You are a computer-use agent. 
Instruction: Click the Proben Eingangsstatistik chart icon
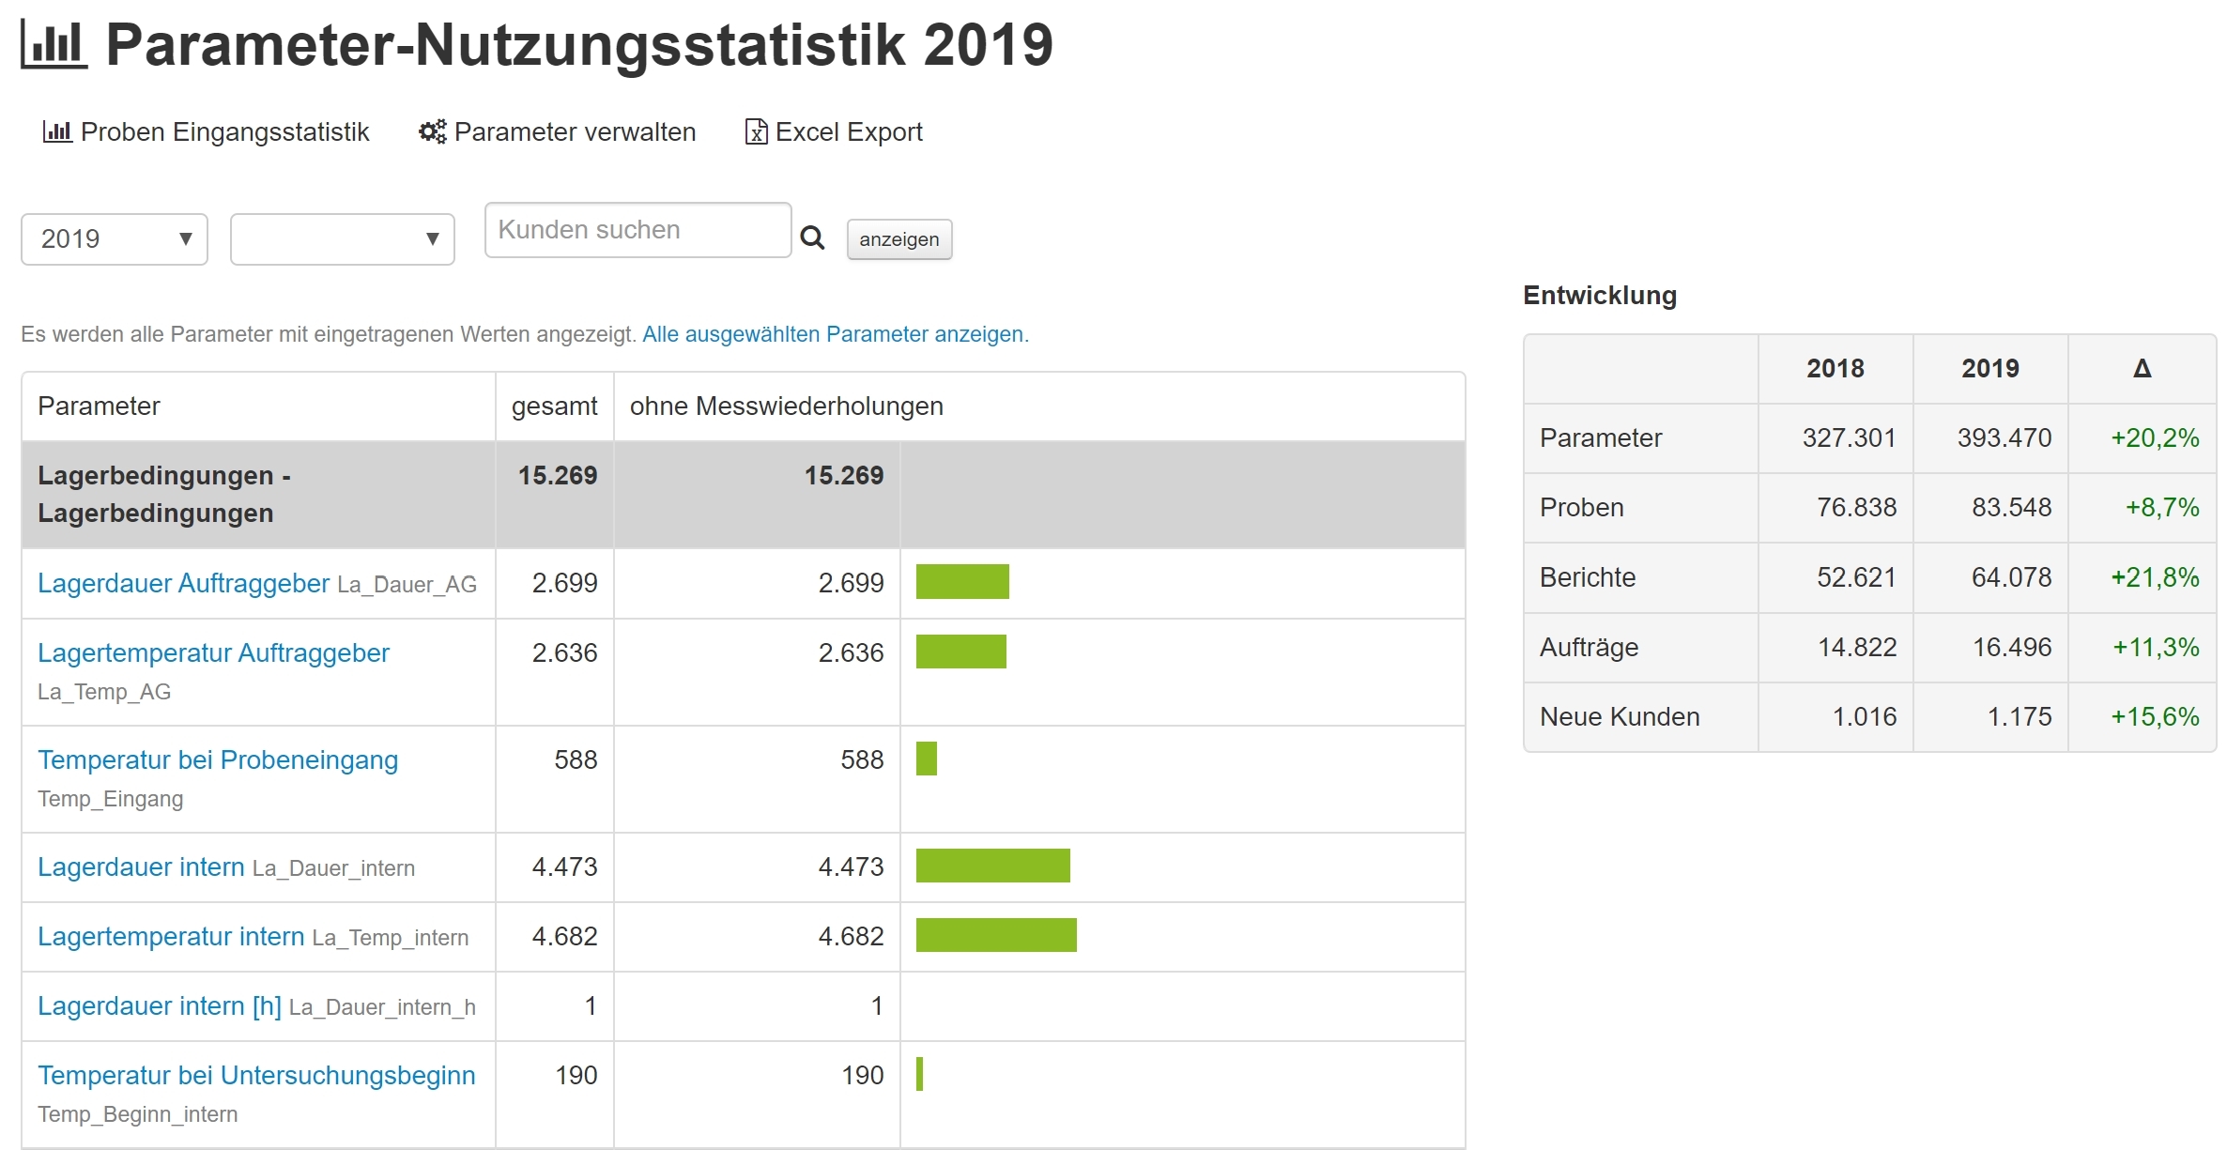point(57,131)
